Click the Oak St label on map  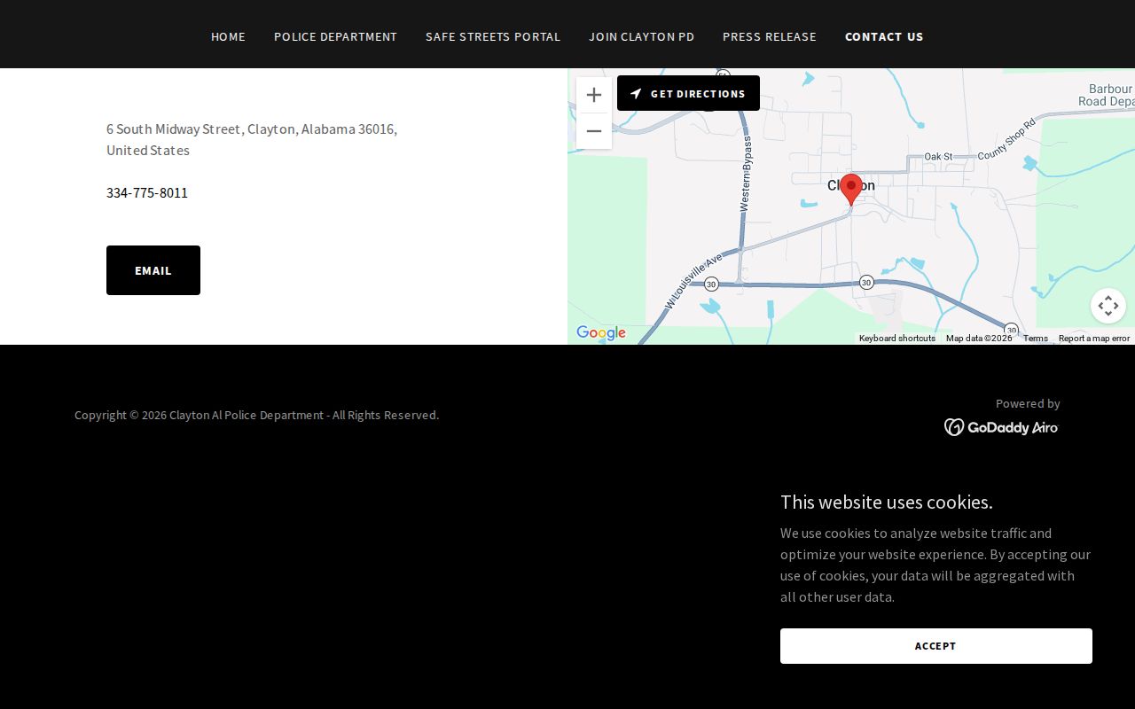pos(938,157)
